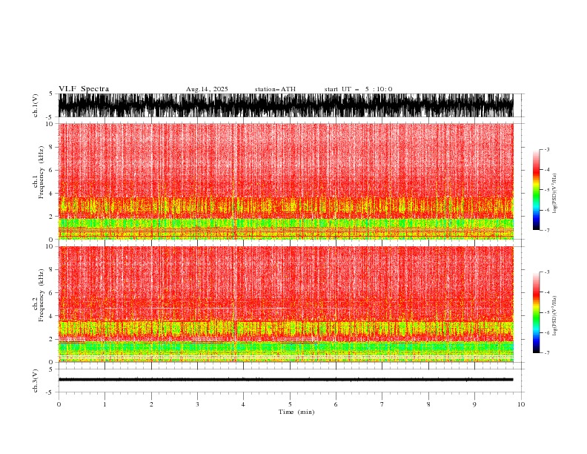The image size is (587, 454).
Task: Click the 'VLF Spectra' title text
Action: pyautogui.click(x=84, y=89)
